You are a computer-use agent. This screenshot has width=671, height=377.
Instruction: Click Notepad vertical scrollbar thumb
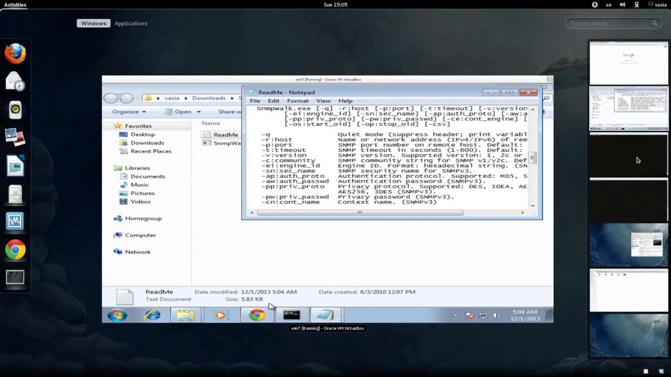point(533,158)
